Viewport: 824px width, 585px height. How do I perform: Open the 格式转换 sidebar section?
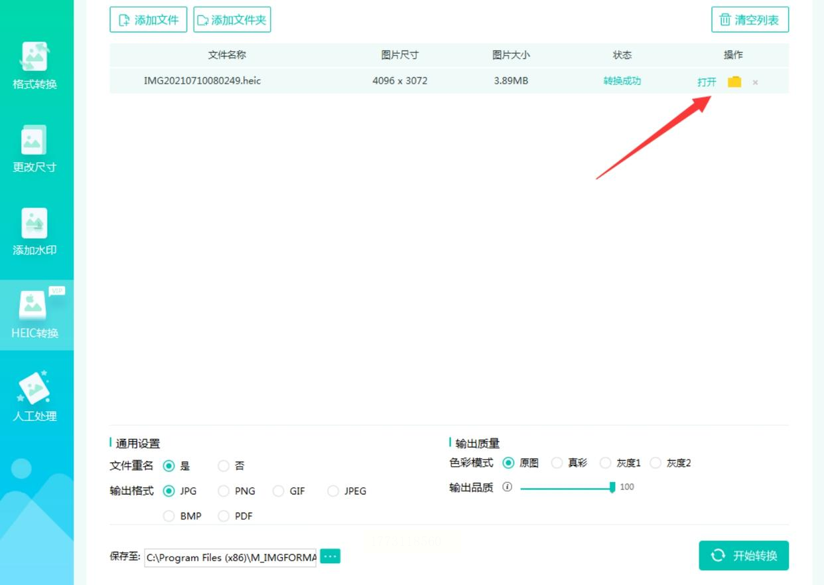(x=34, y=66)
